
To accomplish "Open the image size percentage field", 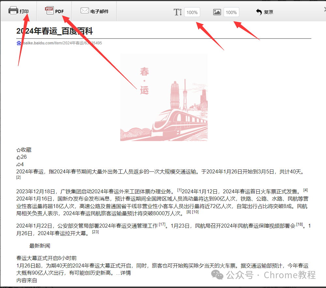I will [231, 12].
